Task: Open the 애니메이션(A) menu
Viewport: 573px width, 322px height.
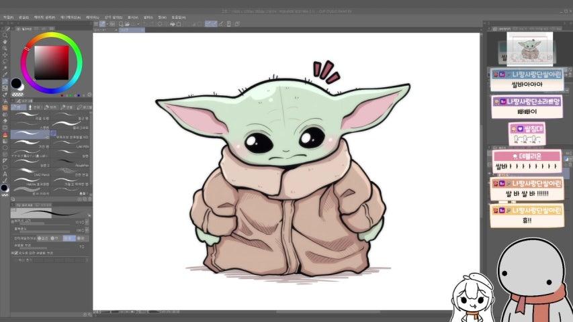Action: tap(71, 17)
